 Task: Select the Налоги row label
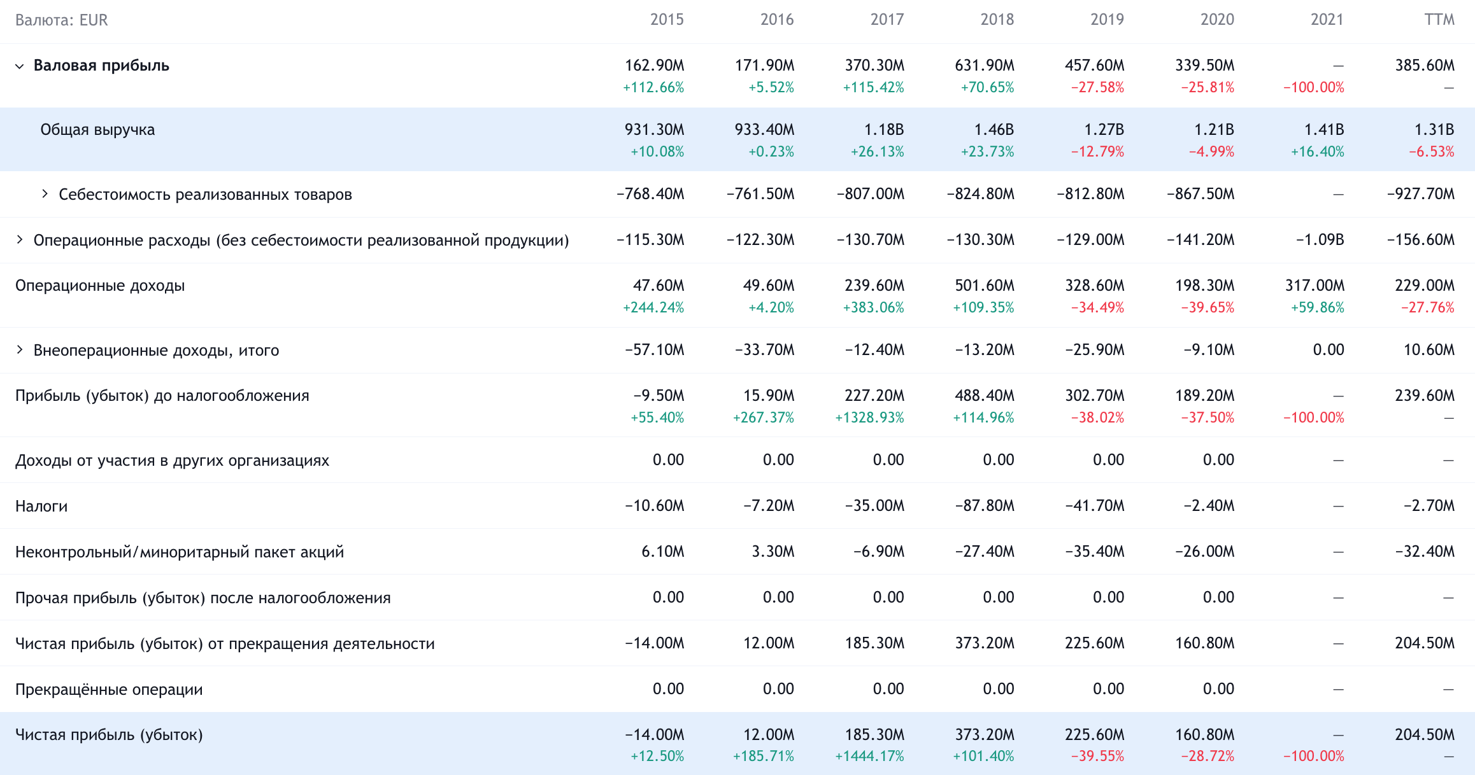pos(41,506)
